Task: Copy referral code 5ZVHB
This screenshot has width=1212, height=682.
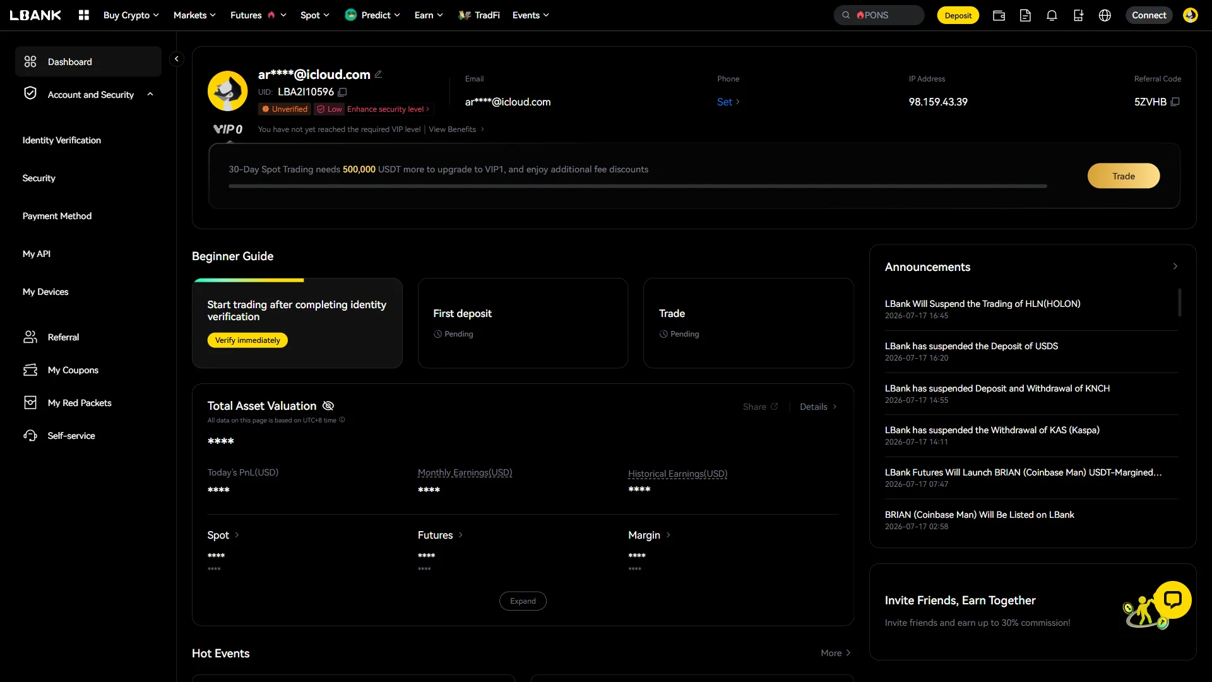Action: click(1175, 102)
